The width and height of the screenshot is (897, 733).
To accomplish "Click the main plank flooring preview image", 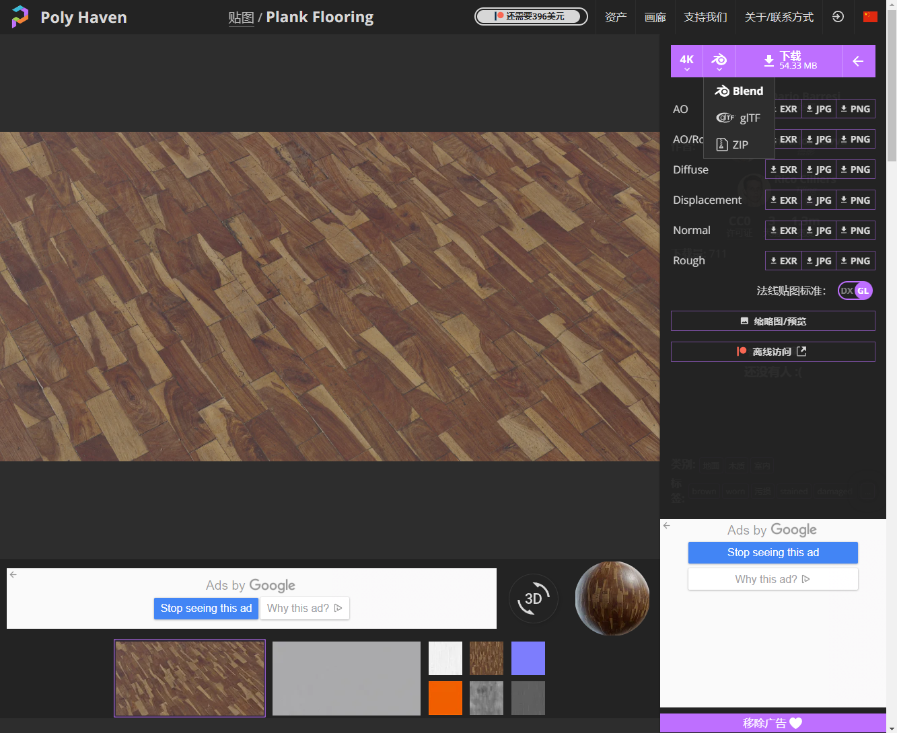I will pos(330,297).
